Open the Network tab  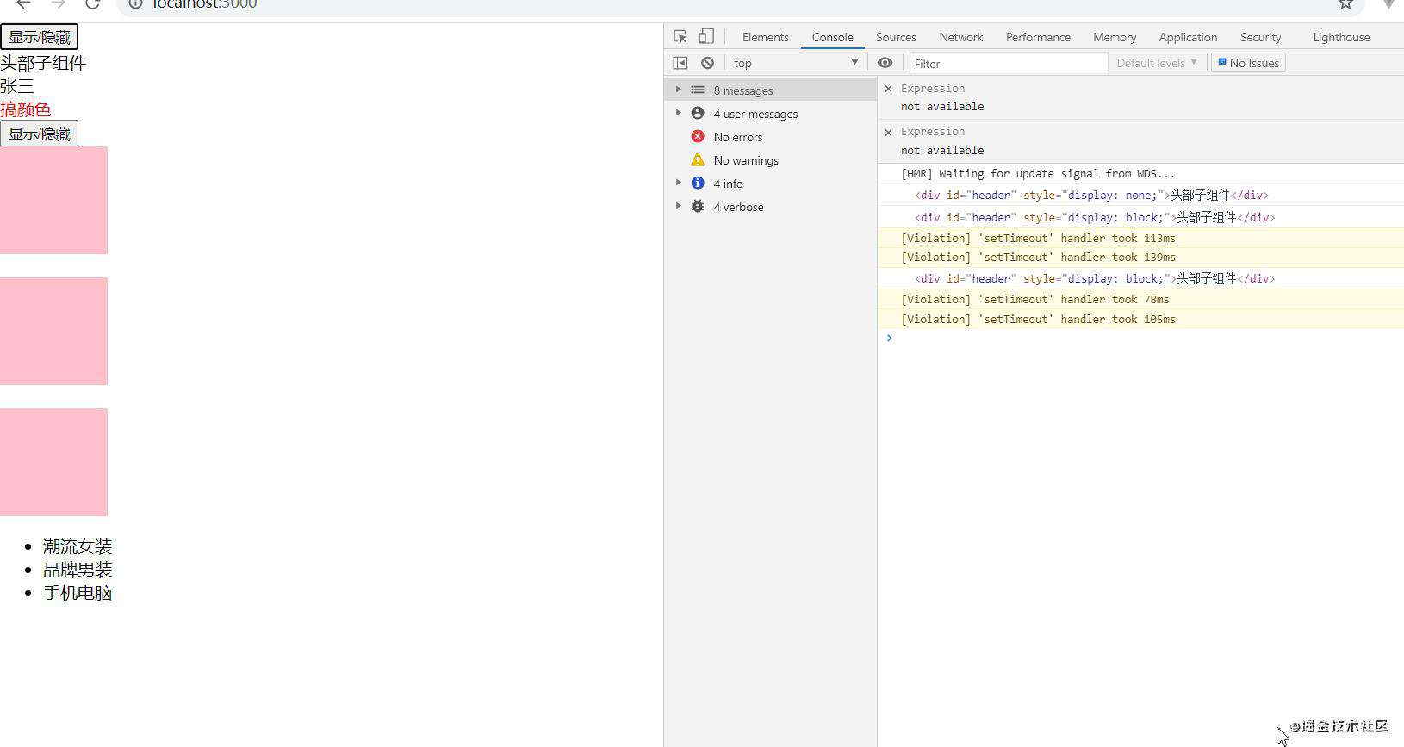pyautogui.click(x=960, y=37)
